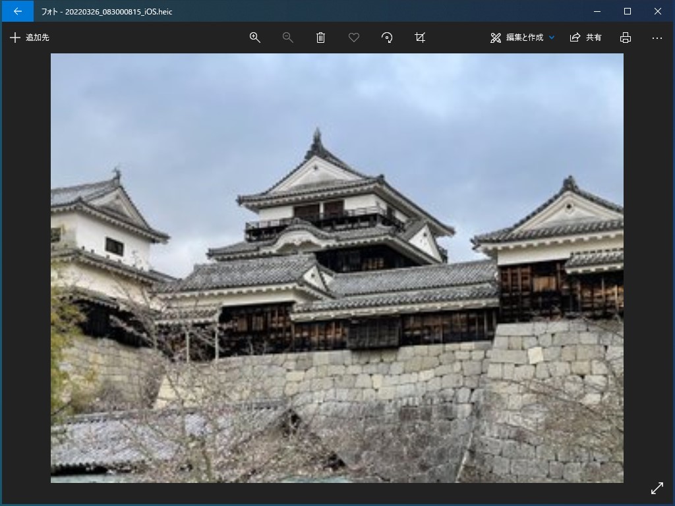Rotate the castle photo clockwise

(387, 38)
